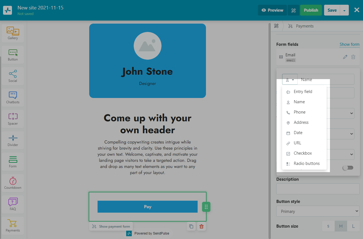Open the Save options arrow
Viewport: 363px width, 239px height.
pos(344,10)
